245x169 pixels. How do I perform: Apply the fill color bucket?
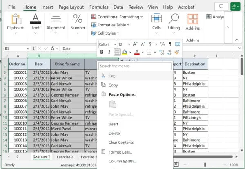tap(125, 52)
